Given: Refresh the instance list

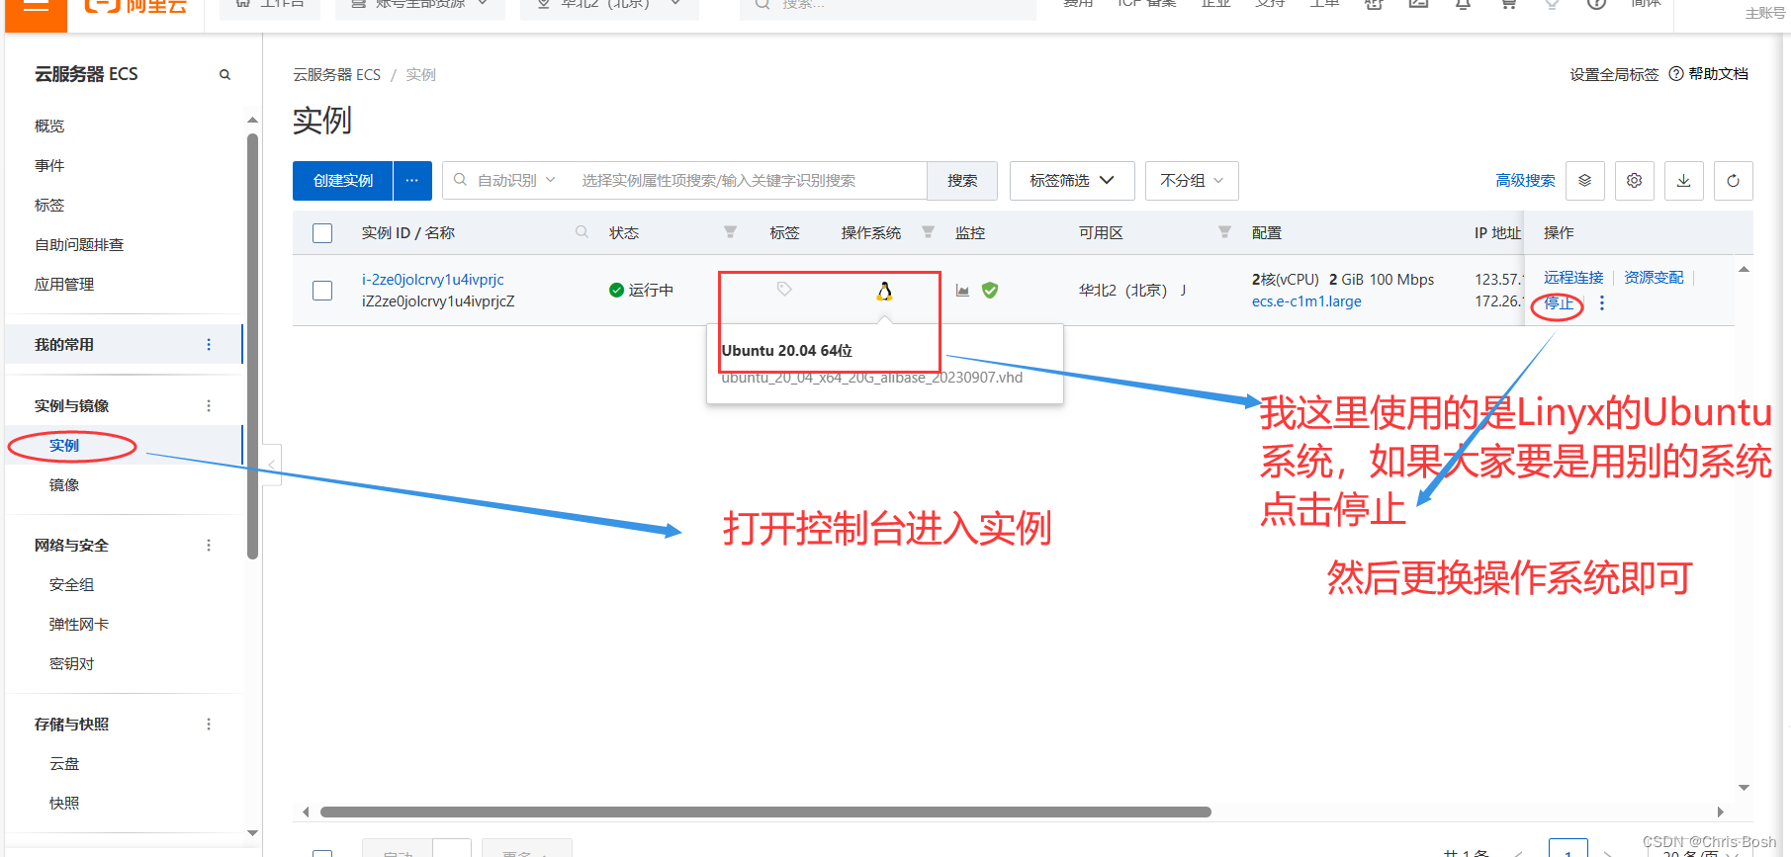Looking at the screenshot, I should coord(1734,181).
